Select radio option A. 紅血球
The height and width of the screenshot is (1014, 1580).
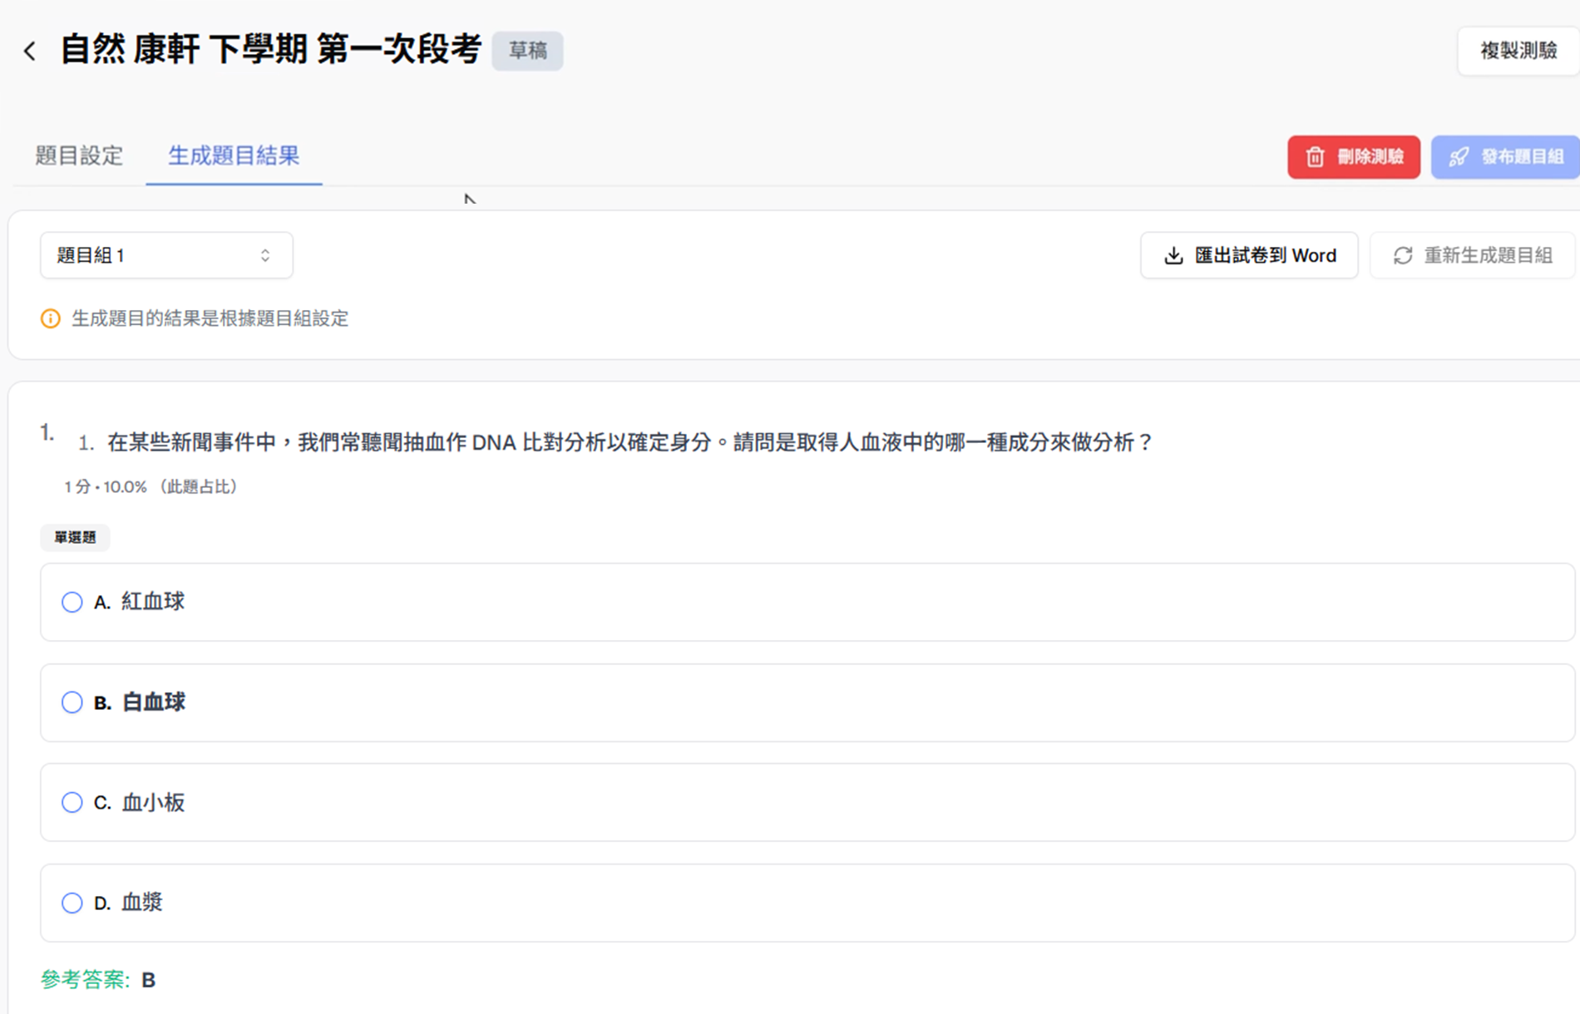(72, 602)
